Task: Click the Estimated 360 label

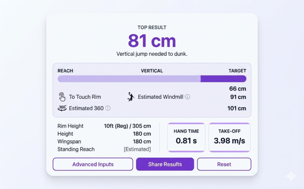Action: [x=86, y=108]
